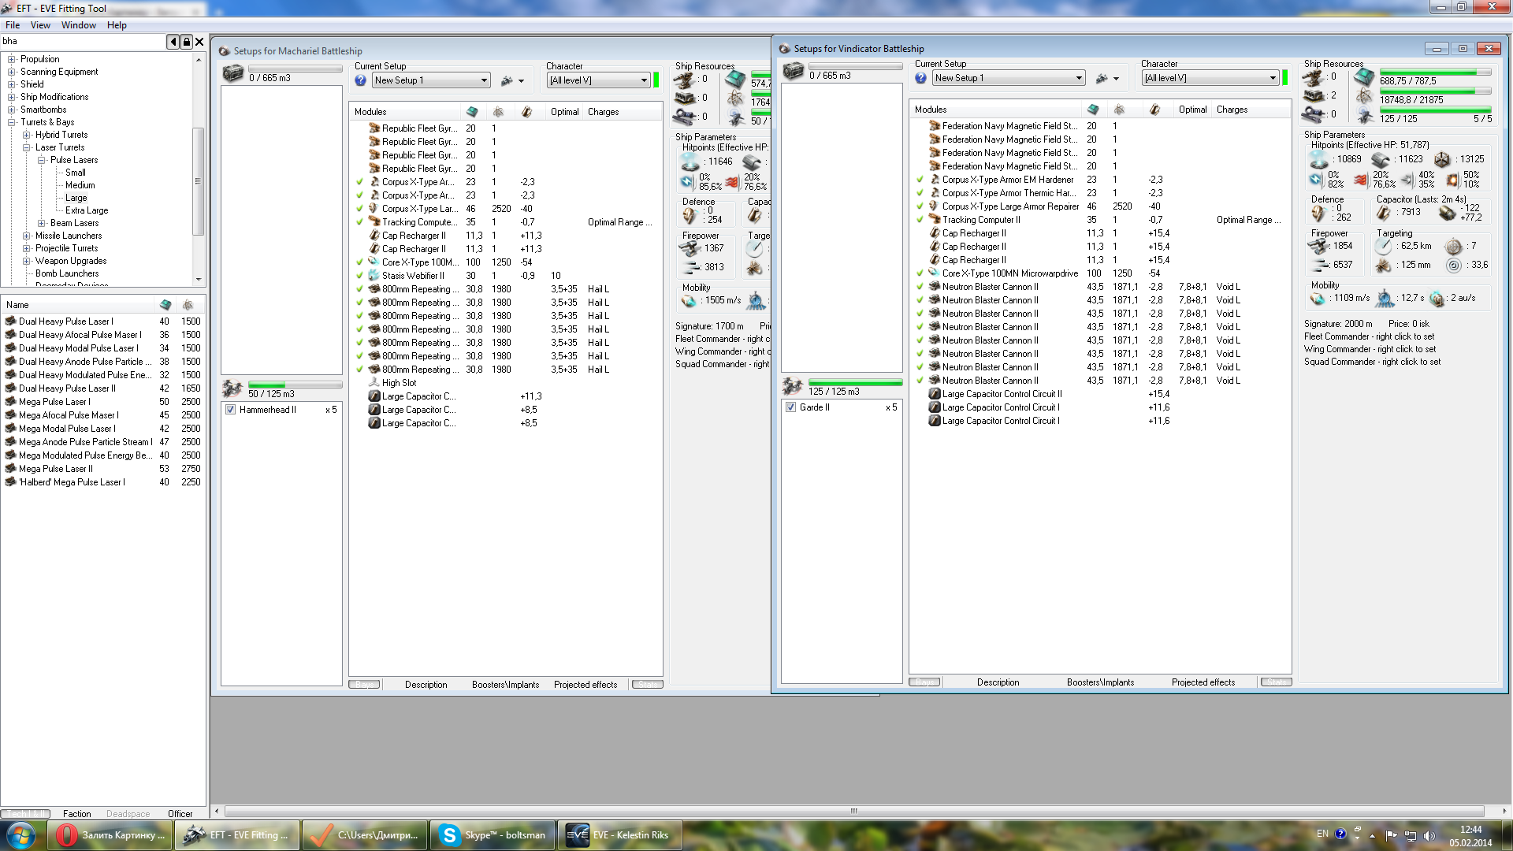Clear the search field with the X icon
This screenshot has width=1513, height=851.
pyautogui.click(x=199, y=42)
